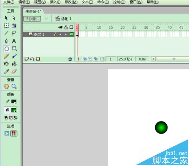Click the 时间轴 timeline button

32,19
